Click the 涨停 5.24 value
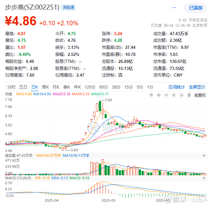The image size is (213, 206). point(118,33)
